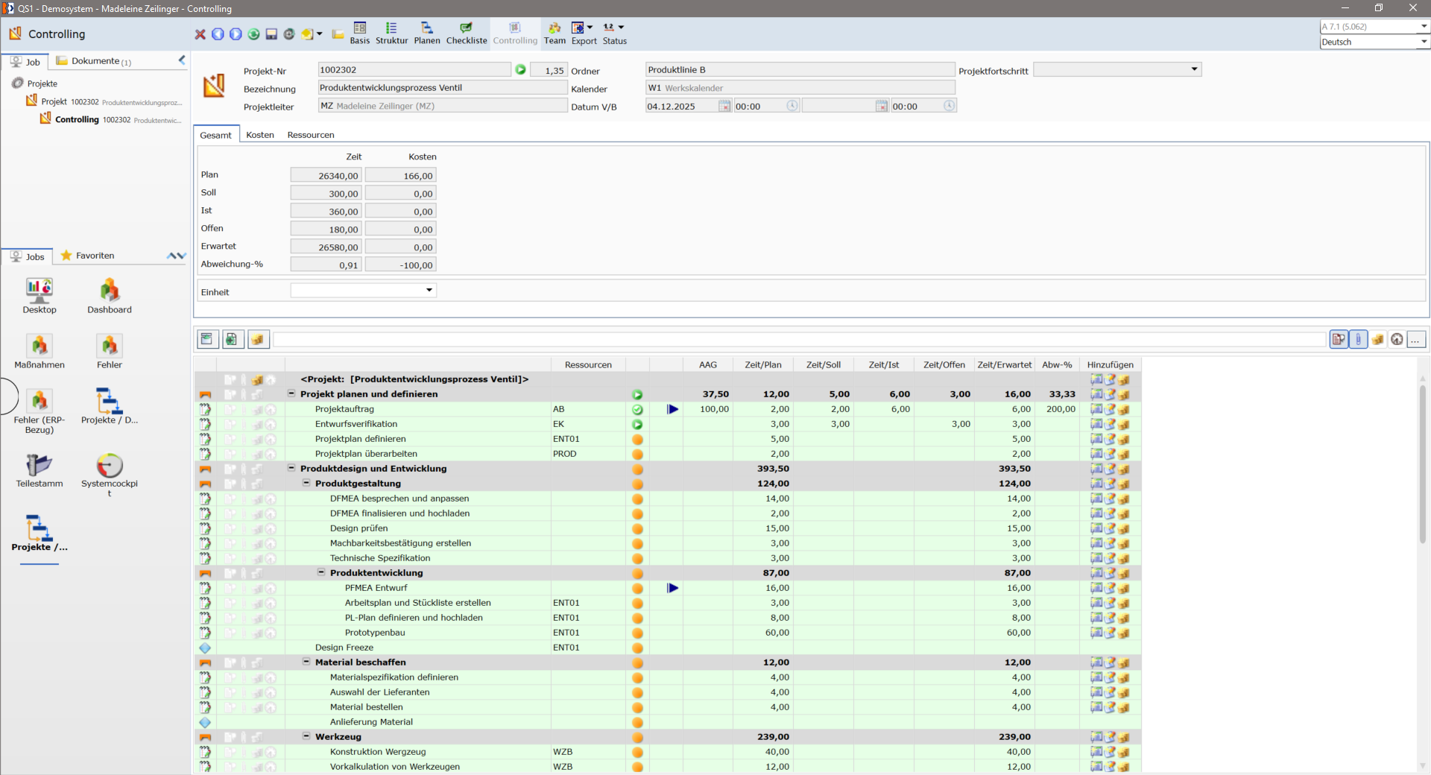
Task: Switch to the Ressourcen tab
Action: click(311, 135)
